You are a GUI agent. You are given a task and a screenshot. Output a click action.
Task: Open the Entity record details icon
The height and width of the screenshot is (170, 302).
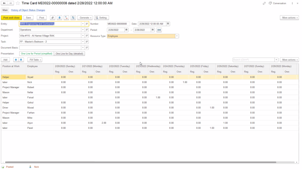[87, 24]
